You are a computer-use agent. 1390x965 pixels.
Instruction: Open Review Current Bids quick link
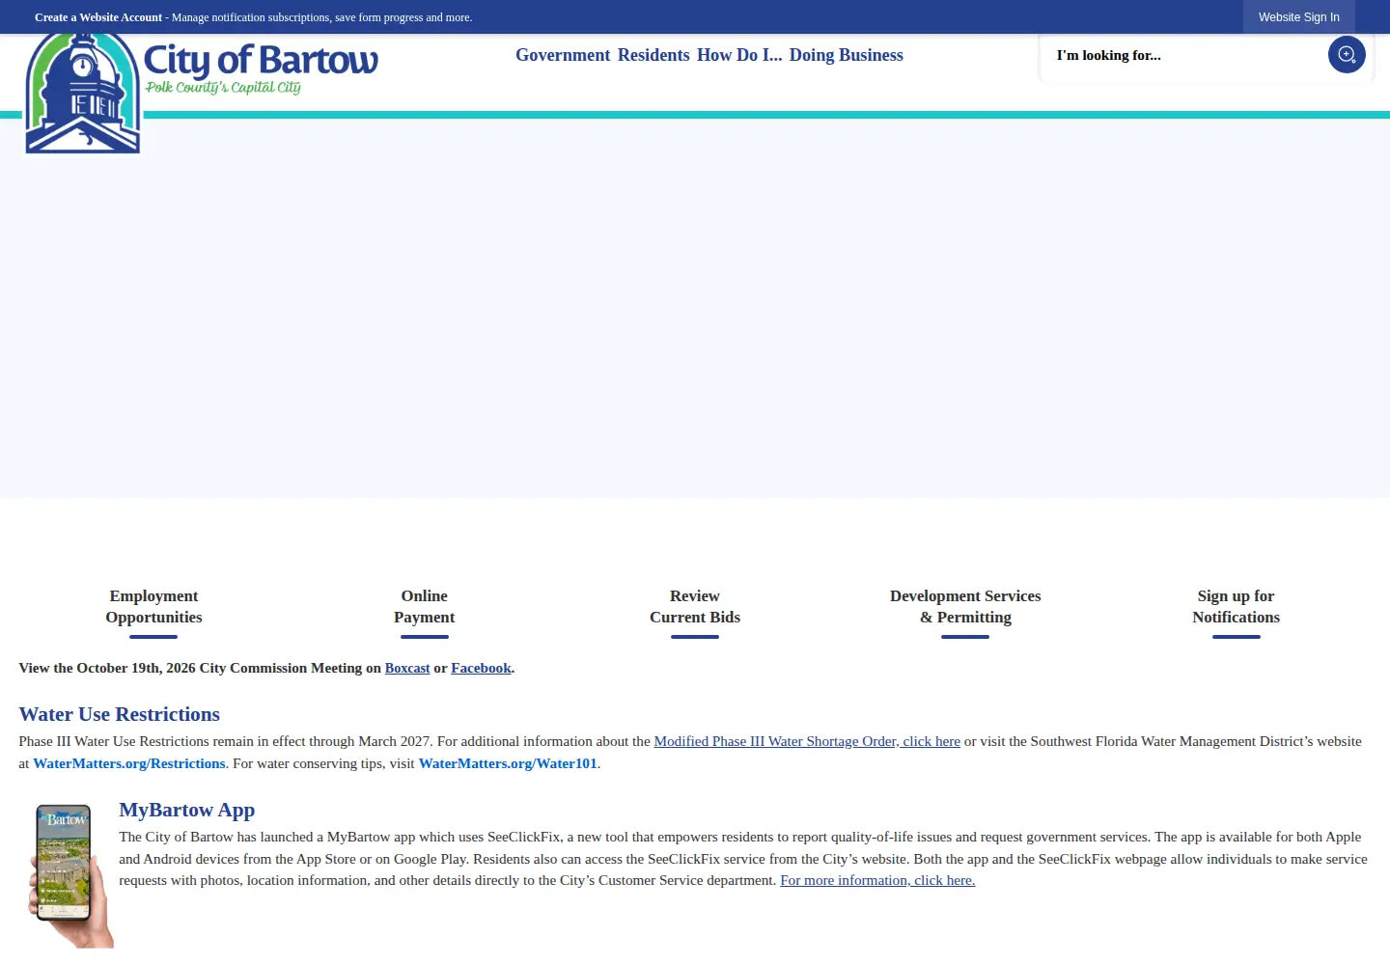pyautogui.click(x=695, y=607)
